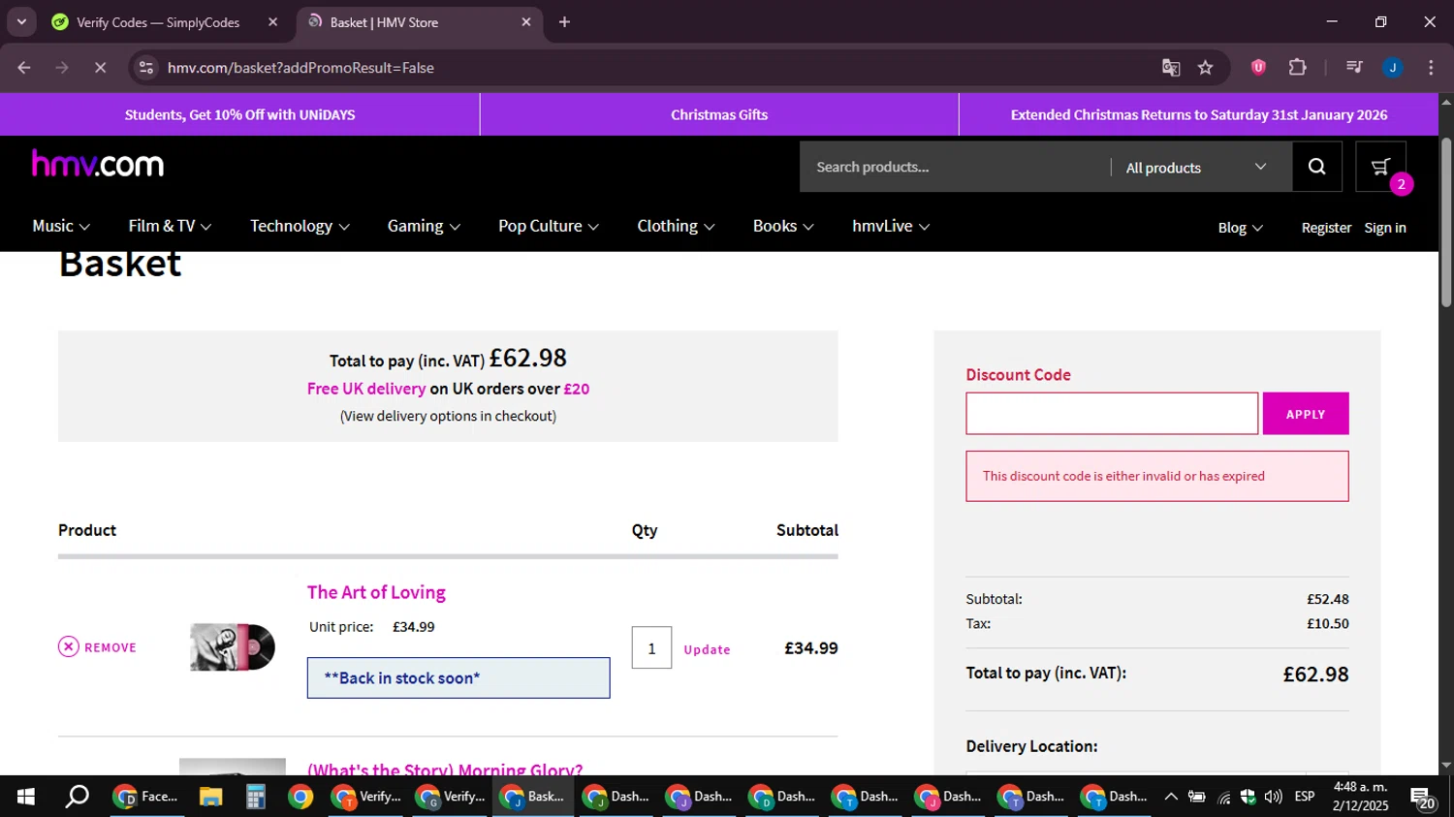Expand the Film & TV menu
This screenshot has width=1454, height=817.
coord(170,226)
